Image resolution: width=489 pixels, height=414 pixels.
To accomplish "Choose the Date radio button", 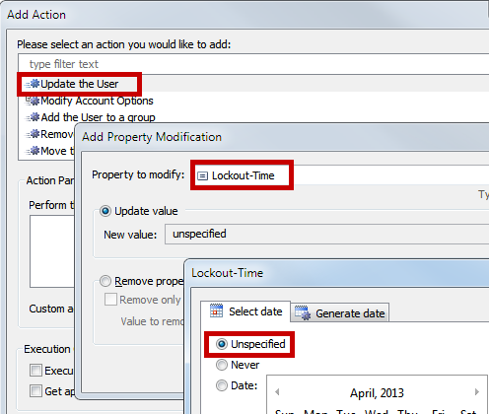I will [222, 385].
